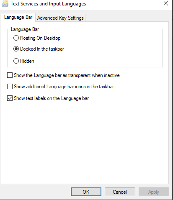Click the Language Bar group box heading
173x200 pixels.
[x=25, y=29]
